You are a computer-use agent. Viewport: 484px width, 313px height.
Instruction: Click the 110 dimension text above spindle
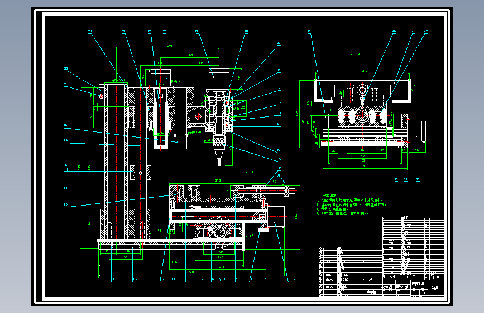click(200, 63)
